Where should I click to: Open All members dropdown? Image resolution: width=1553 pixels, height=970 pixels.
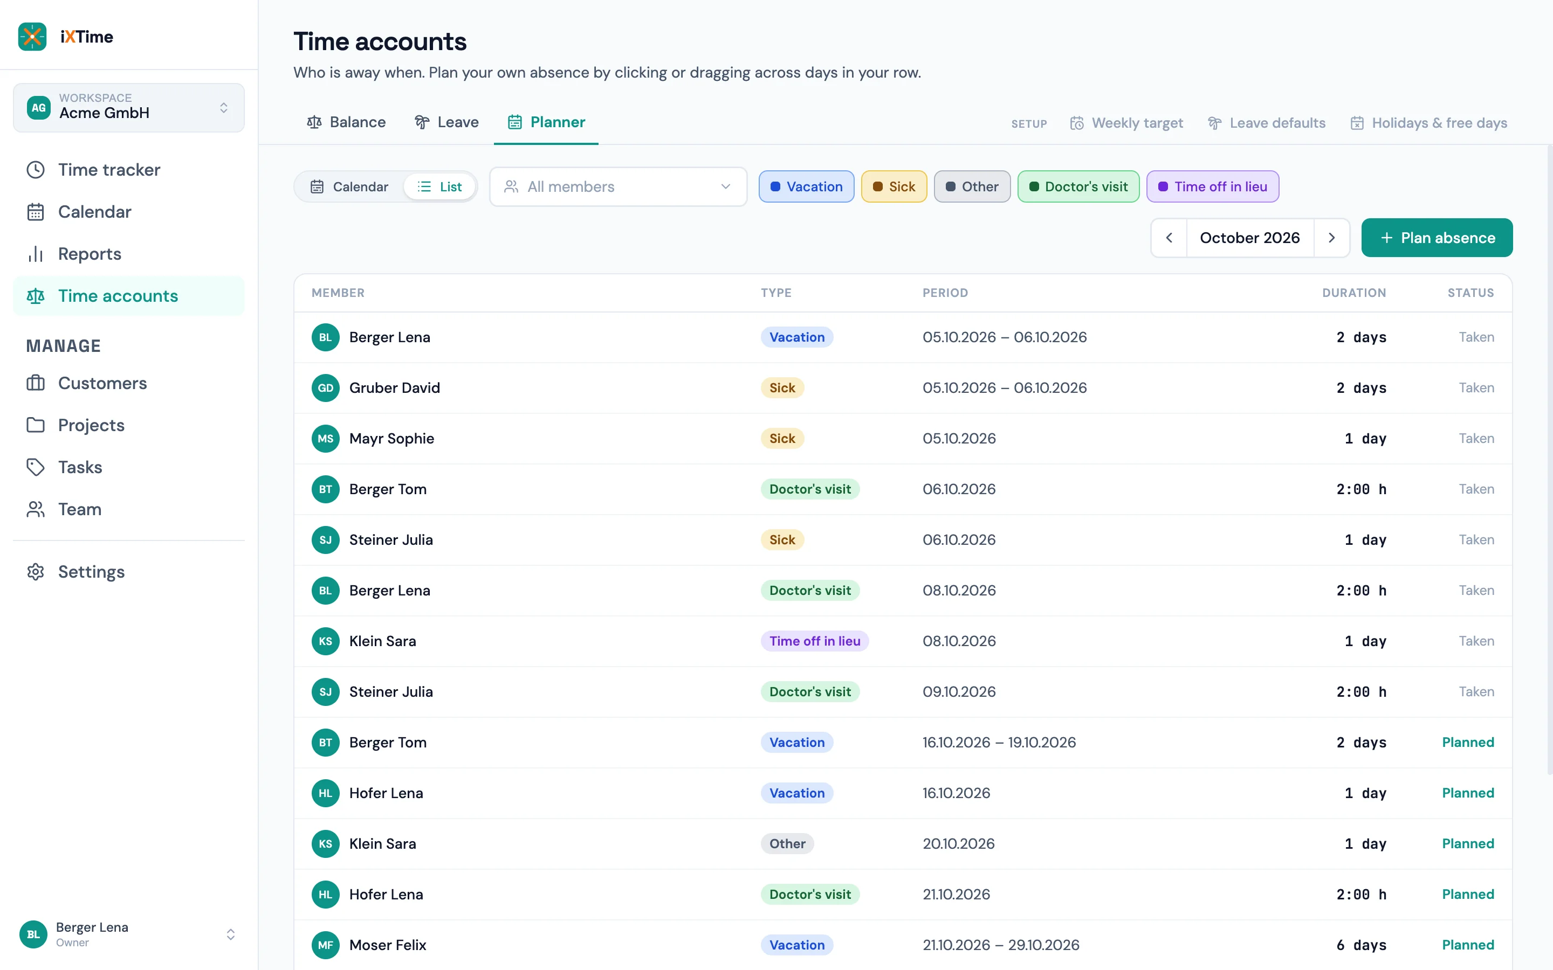click(x=618, y=186)
